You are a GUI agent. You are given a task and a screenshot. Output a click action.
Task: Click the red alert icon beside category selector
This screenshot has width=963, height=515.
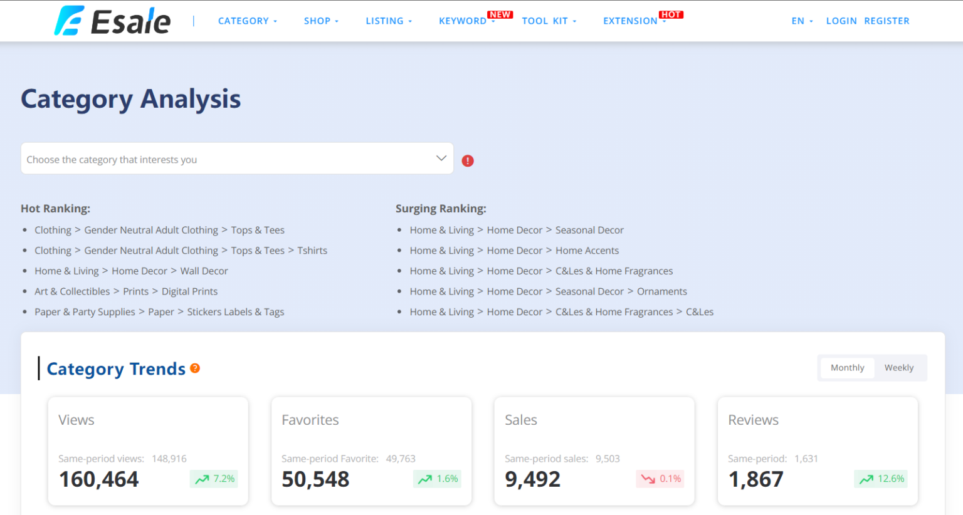coord(467,160)
